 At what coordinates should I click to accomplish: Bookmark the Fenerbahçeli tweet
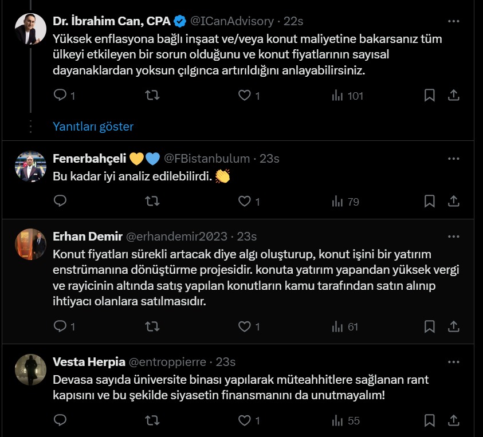430,201
